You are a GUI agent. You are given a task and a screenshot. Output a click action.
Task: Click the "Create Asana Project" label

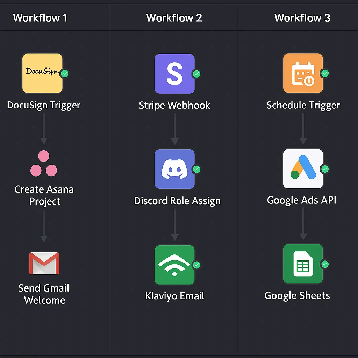44,195
